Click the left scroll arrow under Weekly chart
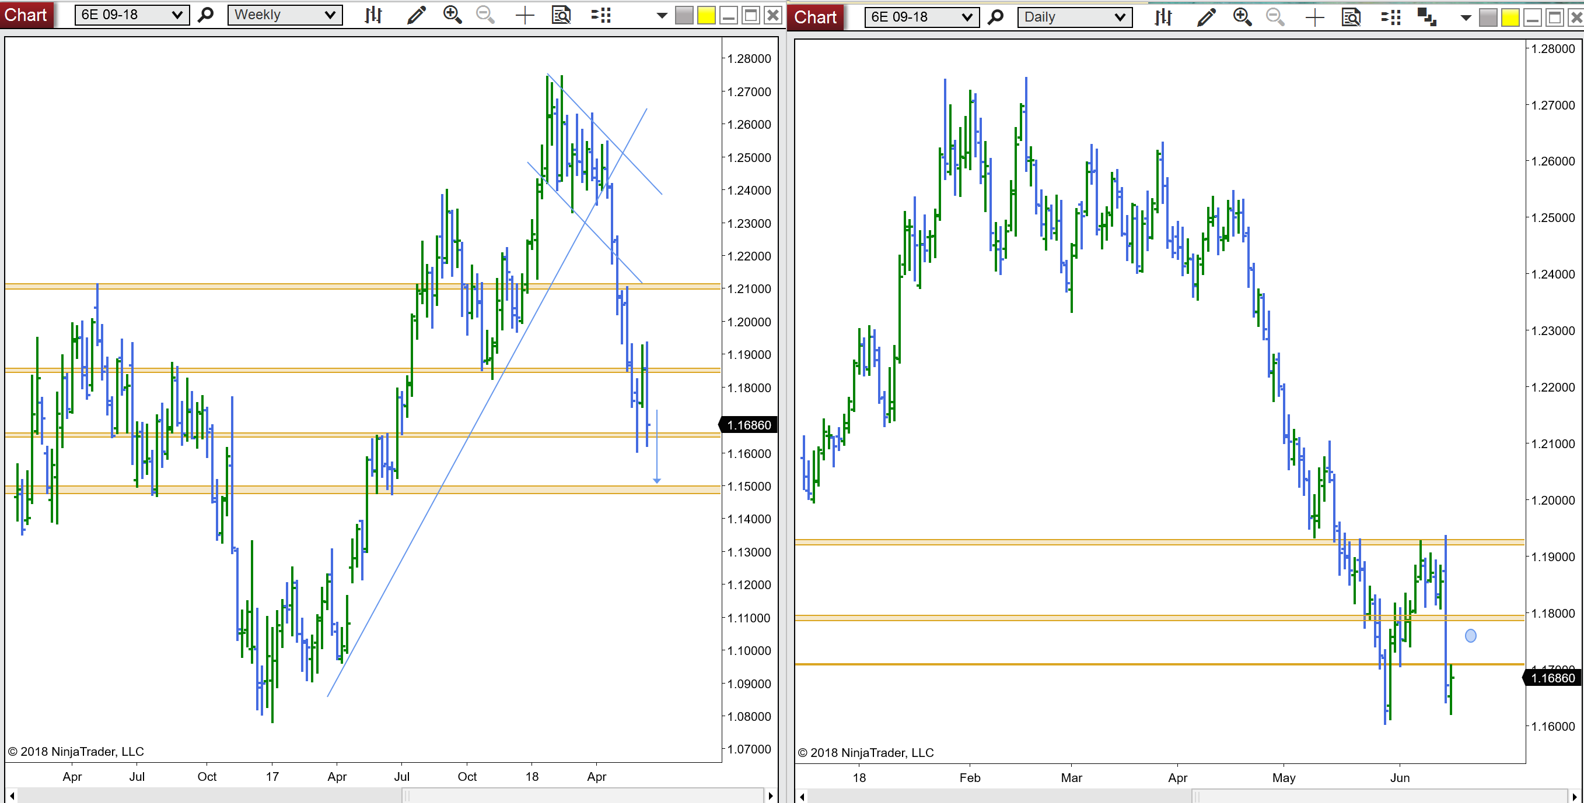The height and width of the screenshot is (803, 1584). click(12, 795)
